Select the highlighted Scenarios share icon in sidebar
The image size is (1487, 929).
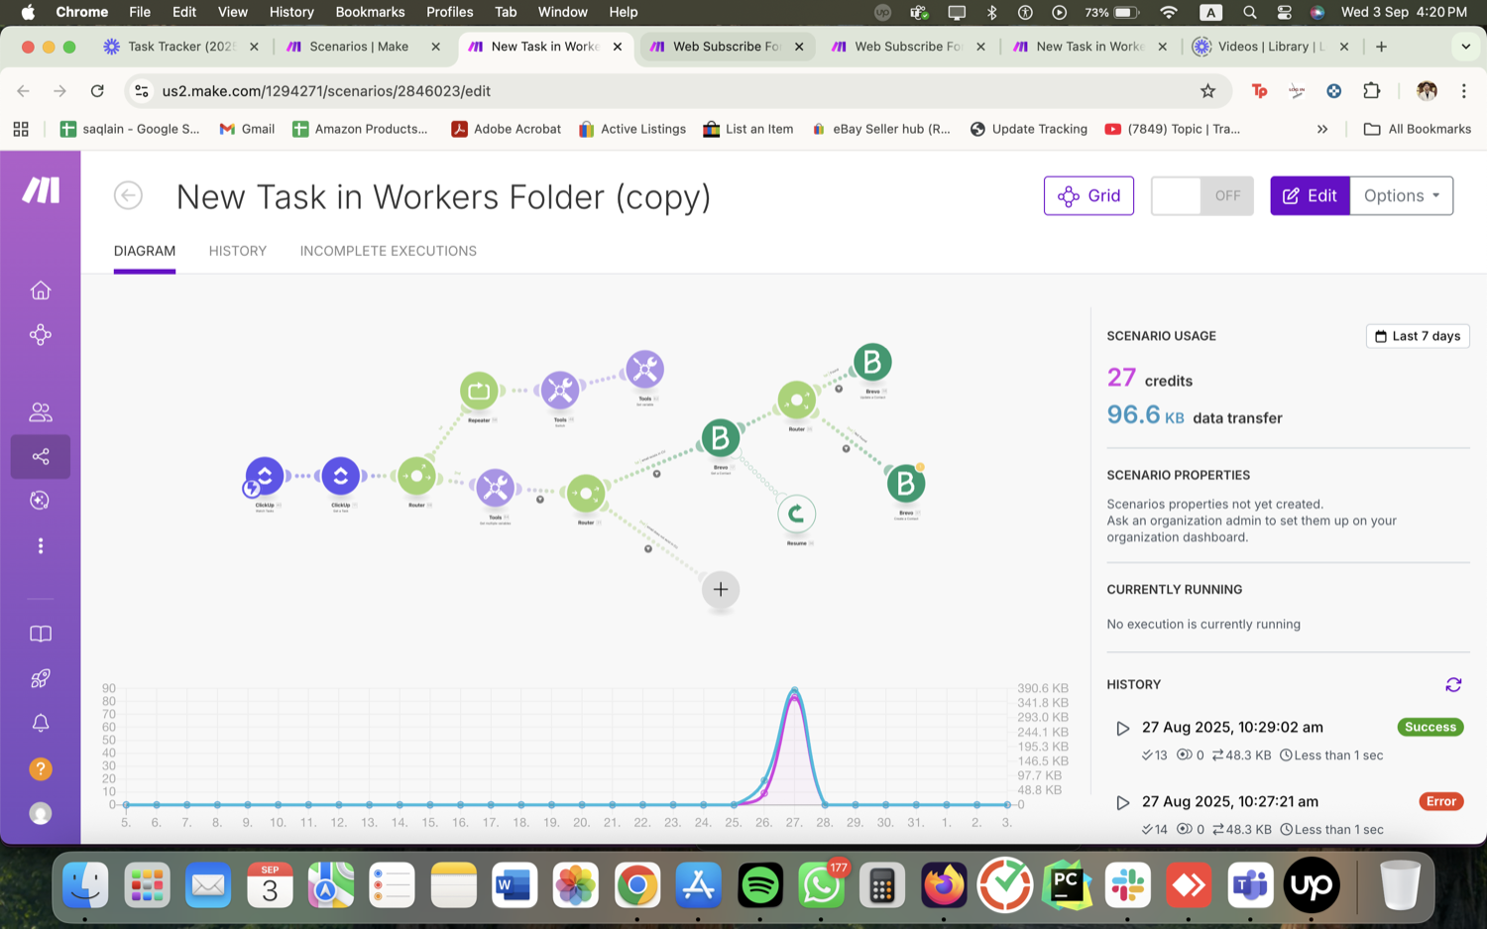pos(41,456)
